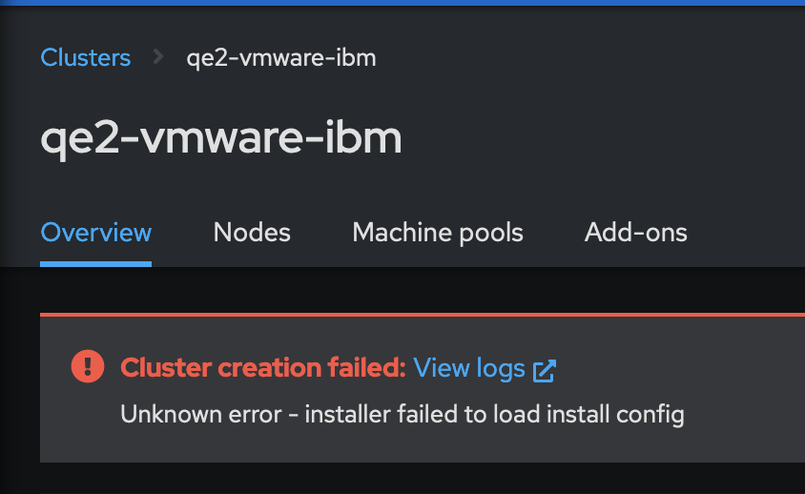Viewport: 805px width, 494px height.
Task: Click the qe2-vmware-ibm breadcrumb item
Action: point(280,57)
